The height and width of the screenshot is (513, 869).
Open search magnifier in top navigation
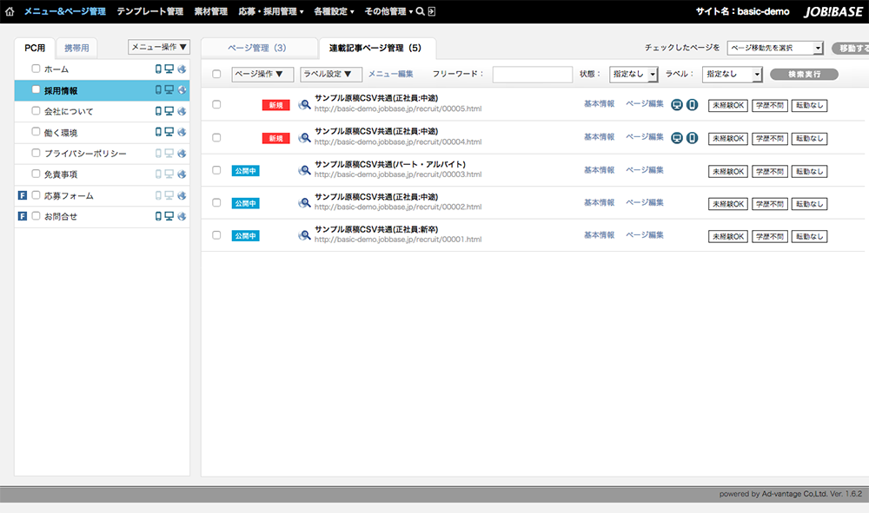[x=420, y=11]
